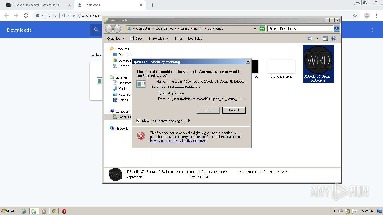Open the Action Center flag icon
383x215 pixels.
pos(355,211)
